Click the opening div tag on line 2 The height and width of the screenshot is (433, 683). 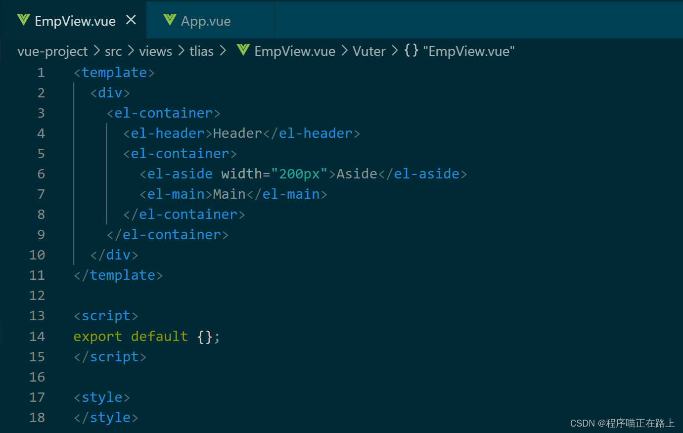click(110, 93)
